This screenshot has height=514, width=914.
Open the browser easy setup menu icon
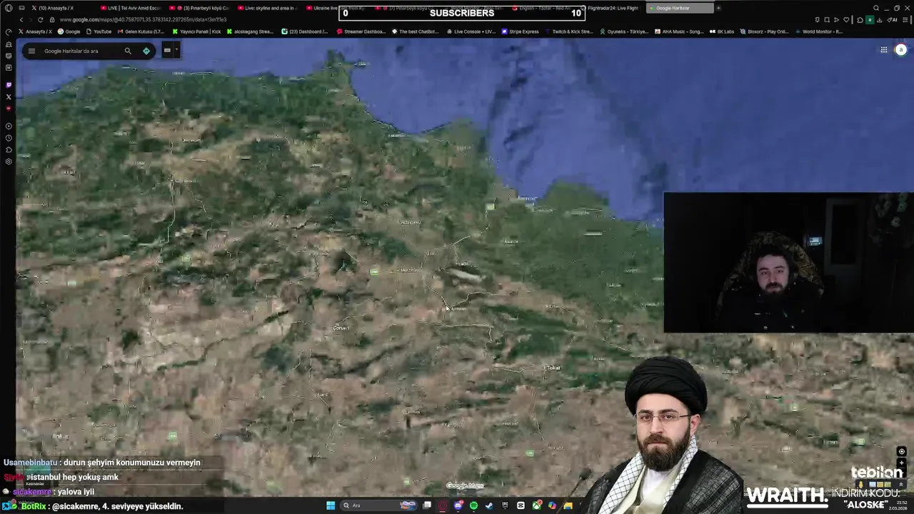905,19
